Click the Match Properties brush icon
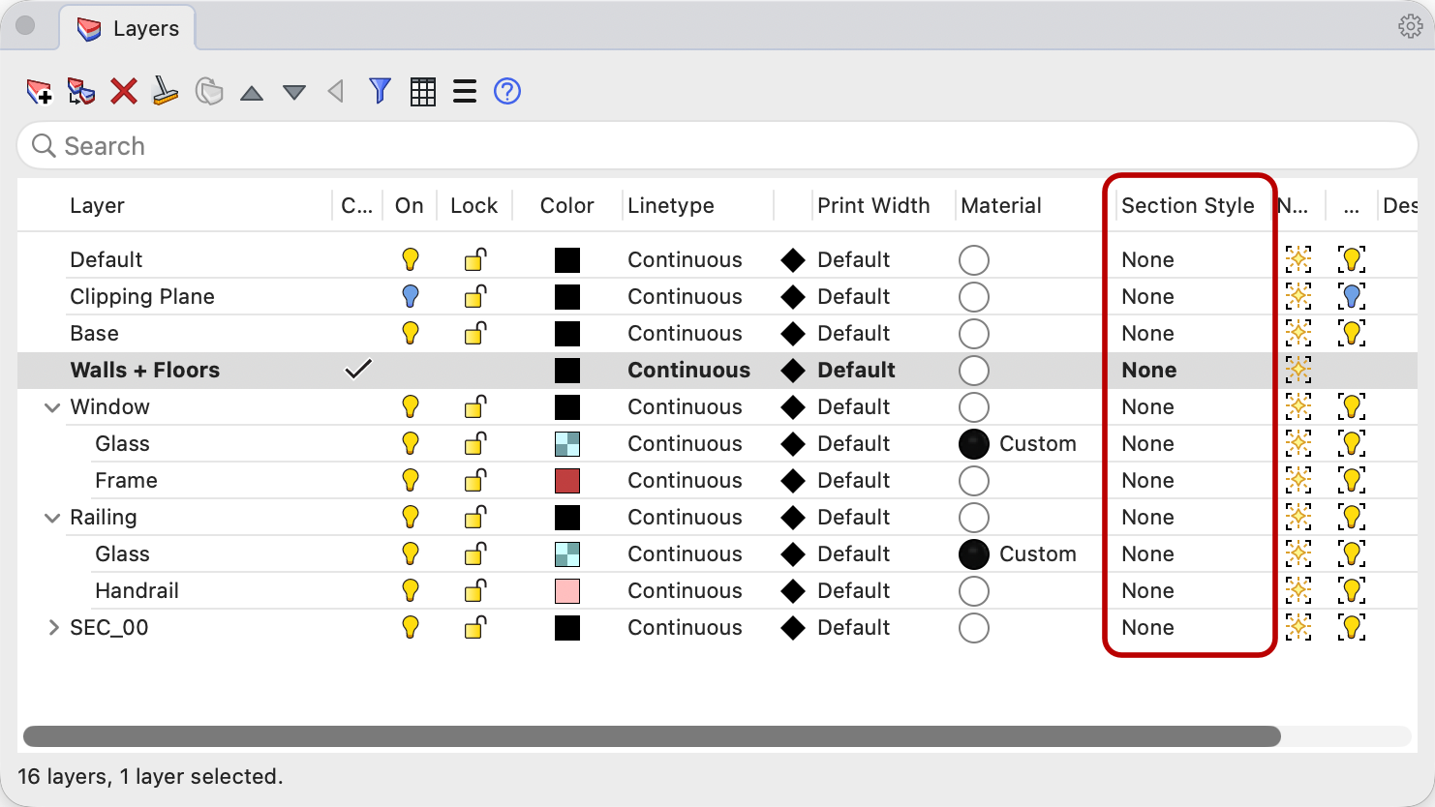This screenshot has width=1435, height=807. tap(166, 92)
